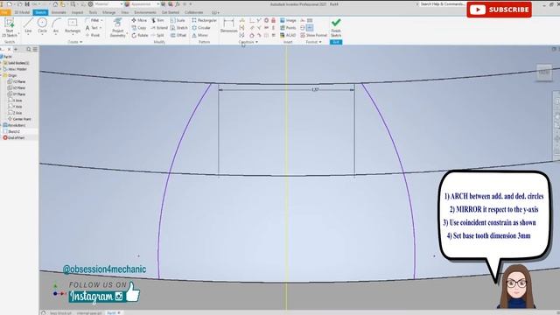Open the File tab
Image resolution: width=560 pixels, height=315 pixels.
click(5, 12)
